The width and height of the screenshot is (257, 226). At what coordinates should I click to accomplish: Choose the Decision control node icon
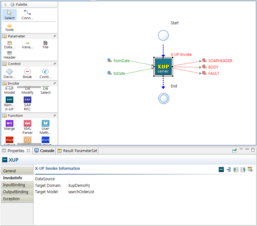[x=9, y=72]
